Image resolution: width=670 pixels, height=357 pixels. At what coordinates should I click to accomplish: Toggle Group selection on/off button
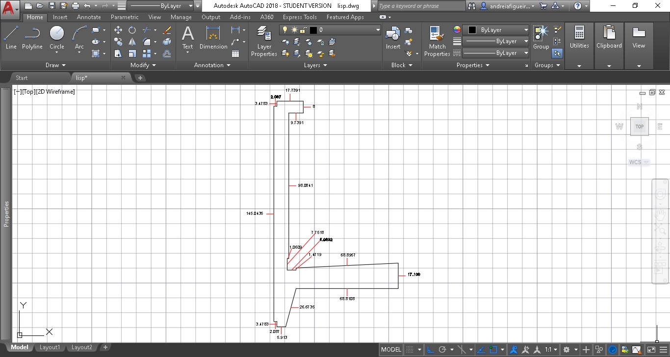click(x=557, y=53)
